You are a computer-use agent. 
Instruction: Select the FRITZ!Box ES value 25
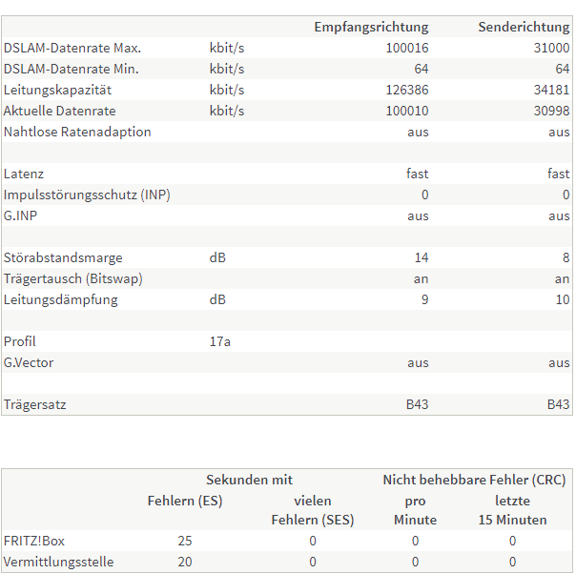(x=185, y=541)
